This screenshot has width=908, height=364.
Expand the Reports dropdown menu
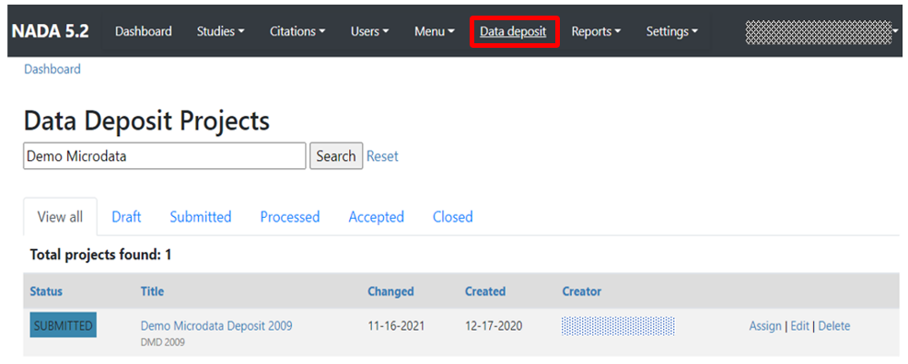[x=596, y=32]
